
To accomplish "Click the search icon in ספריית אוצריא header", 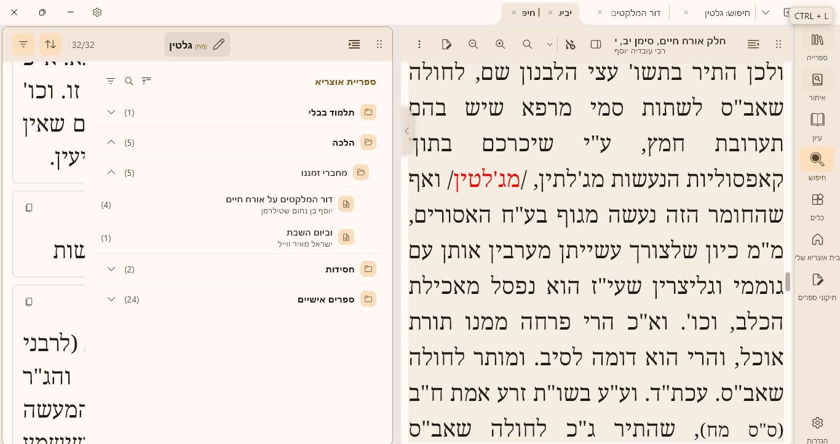I will tap(129, 81).
